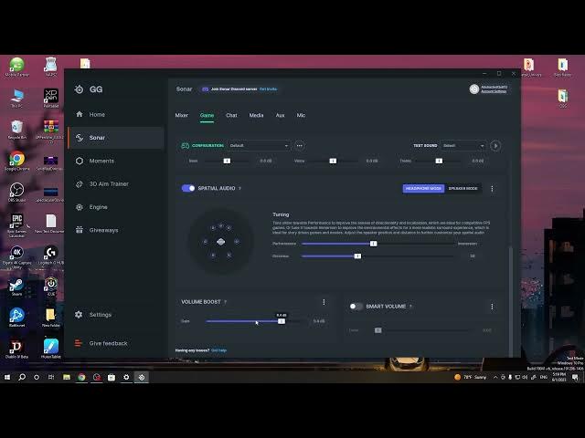Click the Giveaways gift icon
Image resolution: width=585 pixels, height=438 pixels.
point(80,230)
